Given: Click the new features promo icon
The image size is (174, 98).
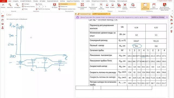Looking at the screenshot, I should point(164,7).
